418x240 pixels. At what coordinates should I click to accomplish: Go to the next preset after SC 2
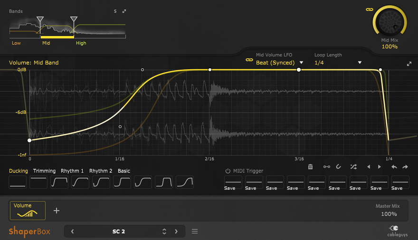point(176,231)
